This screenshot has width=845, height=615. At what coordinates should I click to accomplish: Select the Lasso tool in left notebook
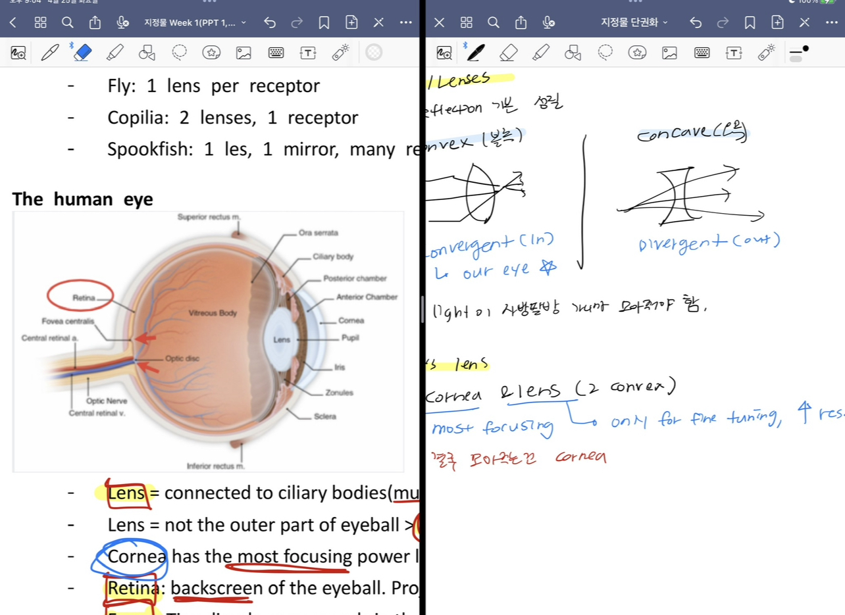coord(180,53)
